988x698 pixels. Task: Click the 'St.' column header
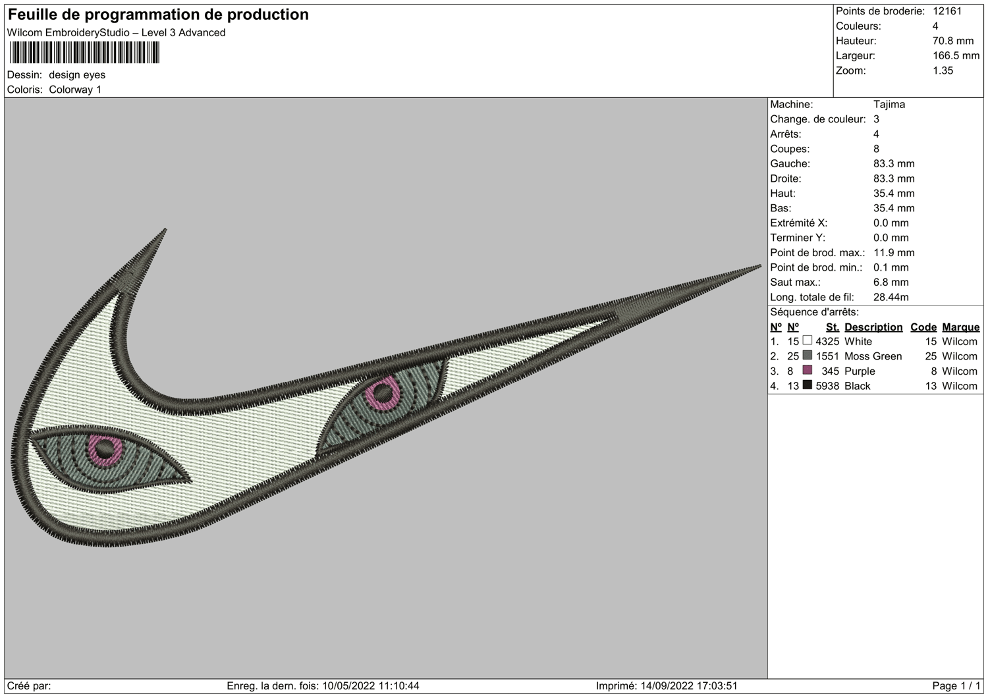click(x=833, y=327)
